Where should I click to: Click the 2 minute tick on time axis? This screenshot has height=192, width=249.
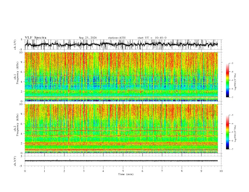point(64,171)
